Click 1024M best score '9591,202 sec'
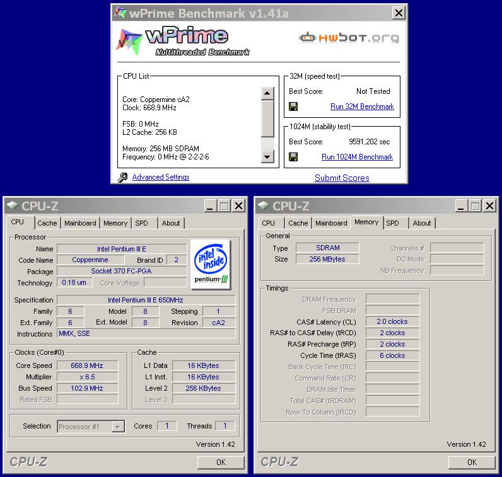The image size is (502, 477). [x=369, y=142]
